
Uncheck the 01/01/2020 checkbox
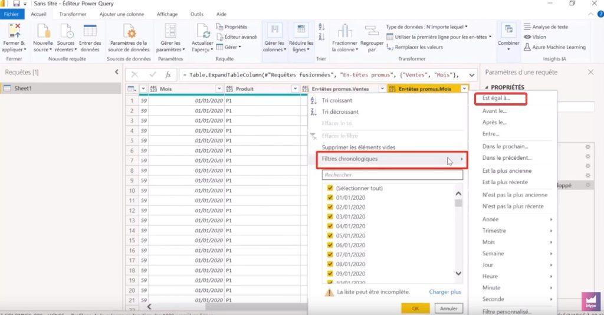pyautogui.click(x=330, y=198)
